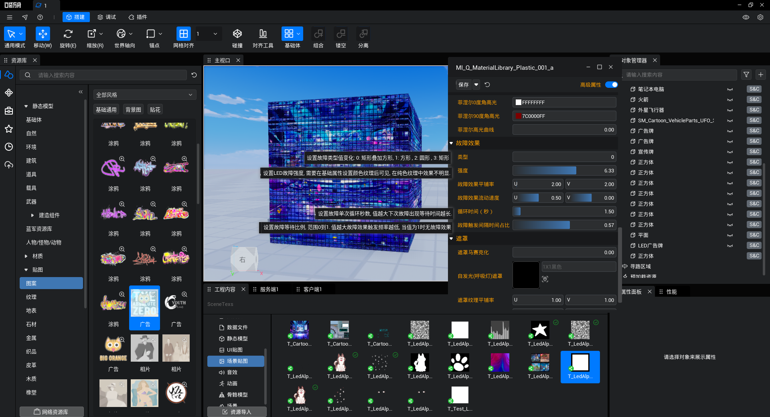The height and width of the screenshot is (417, 770).
Task: Click the 基础体 primitives icon
Action: (x=289, y=34)
